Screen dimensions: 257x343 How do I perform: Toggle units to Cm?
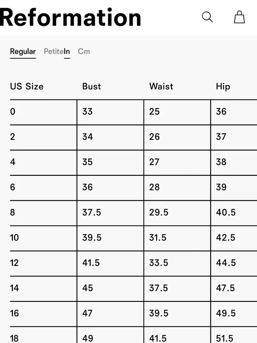84,51
